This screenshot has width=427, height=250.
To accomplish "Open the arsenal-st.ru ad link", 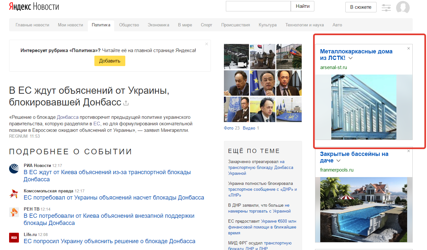I will (x=334, y=67).
